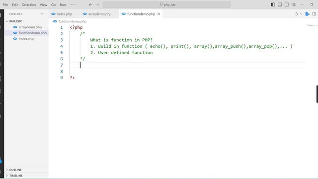Open the Selection menu
Screen dimensions: 318x179
coord(29,4)
